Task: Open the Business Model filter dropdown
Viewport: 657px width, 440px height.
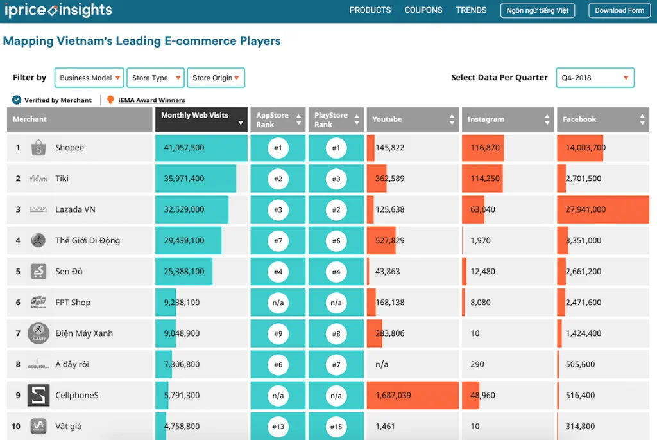Action: tap(89, 78)
